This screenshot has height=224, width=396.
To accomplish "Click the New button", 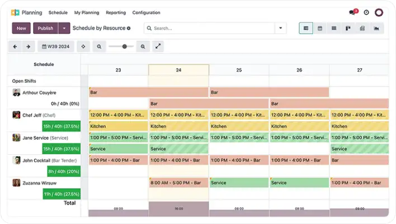I will tap(21, 28).
